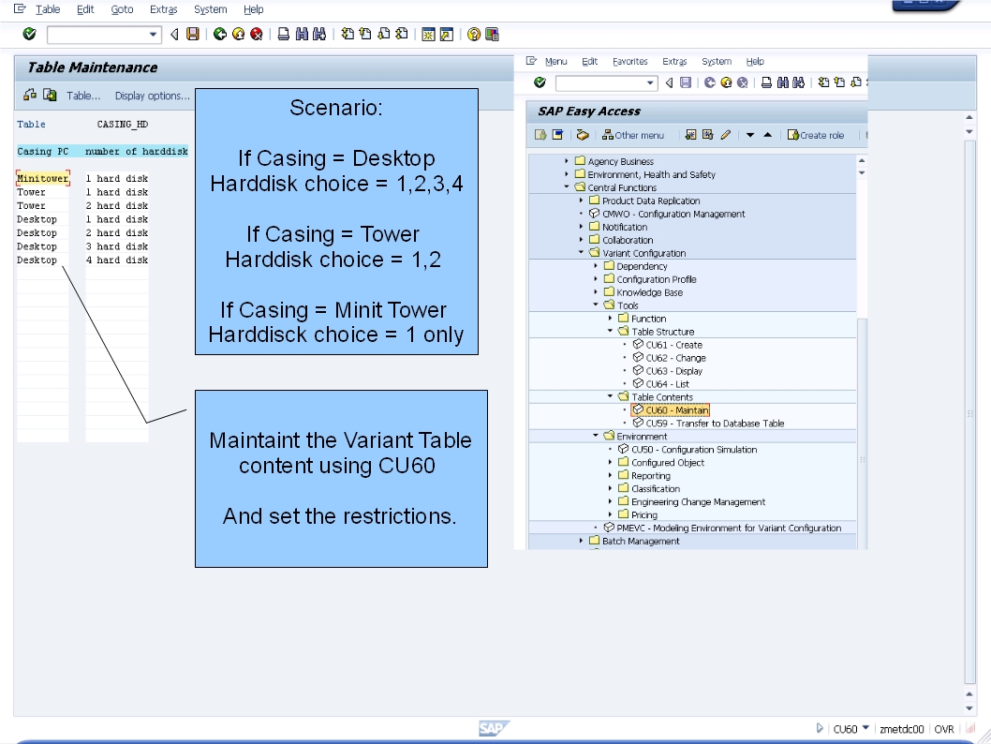Click scroll-down arrow at bottom of main scrollbar

[x=969, y=708]
